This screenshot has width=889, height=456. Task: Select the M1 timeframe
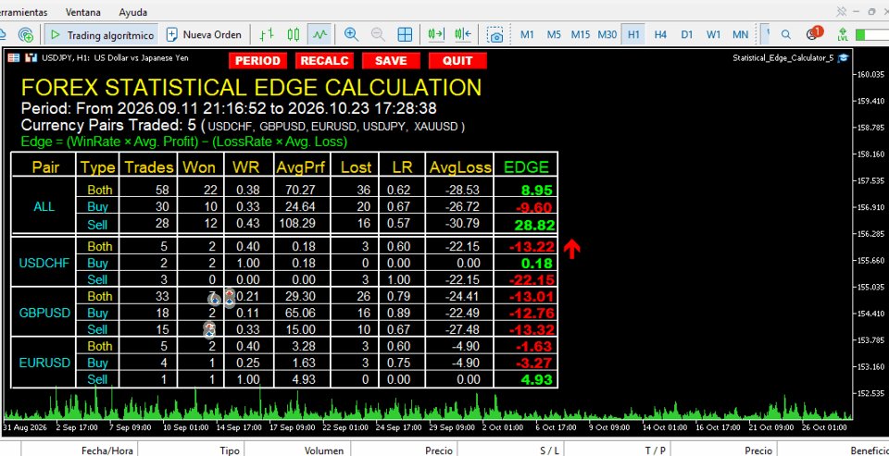coord(527,34)
